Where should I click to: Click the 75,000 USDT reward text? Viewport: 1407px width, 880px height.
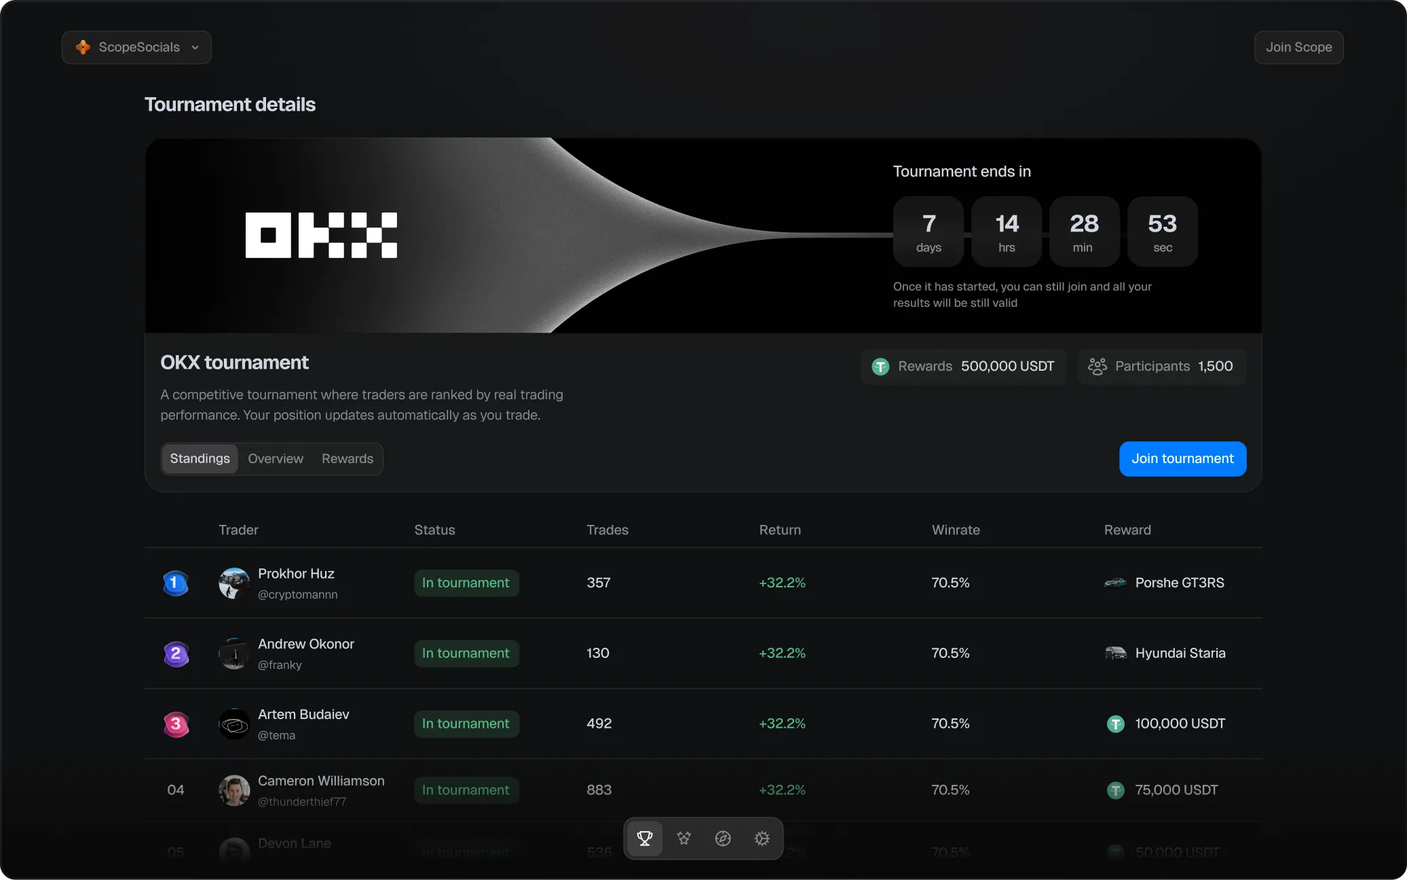[1176, 790]
